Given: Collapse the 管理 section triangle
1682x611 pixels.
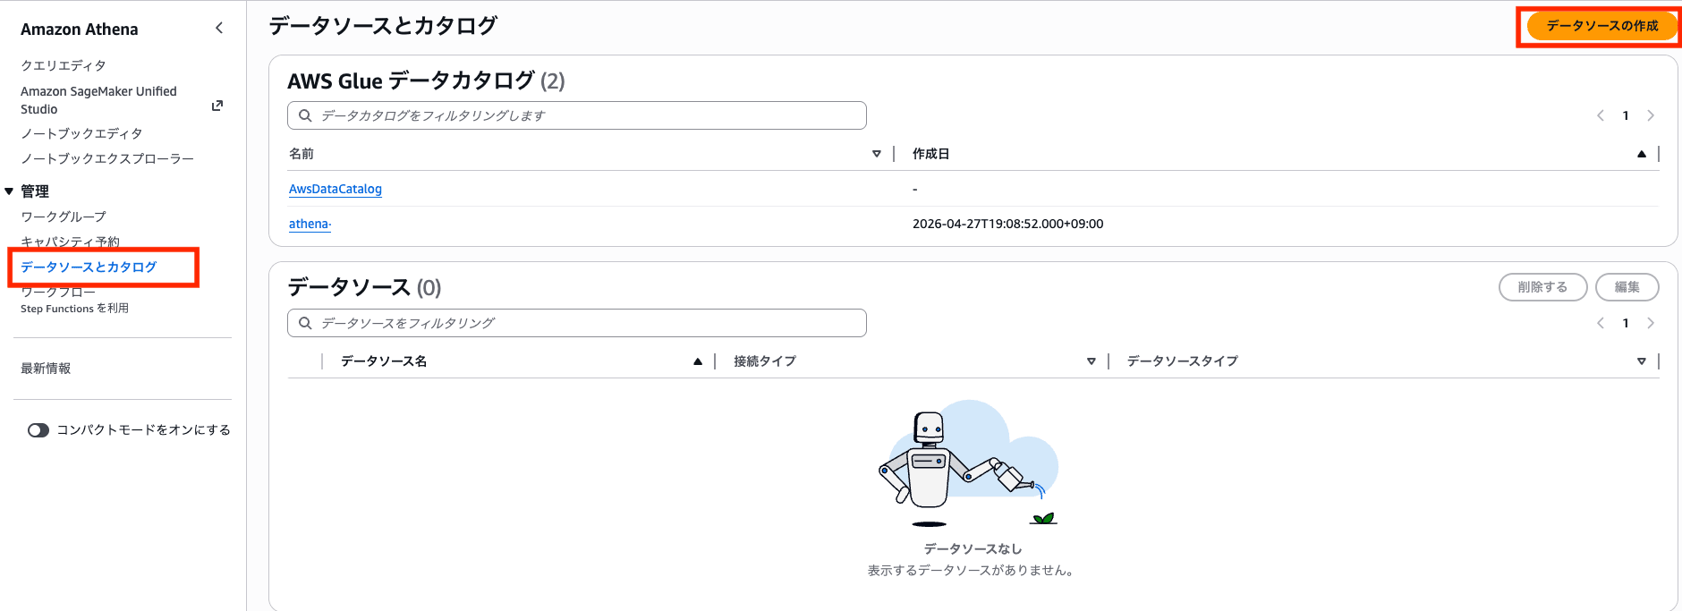Looking at the screenshot, I should (9, 191).
